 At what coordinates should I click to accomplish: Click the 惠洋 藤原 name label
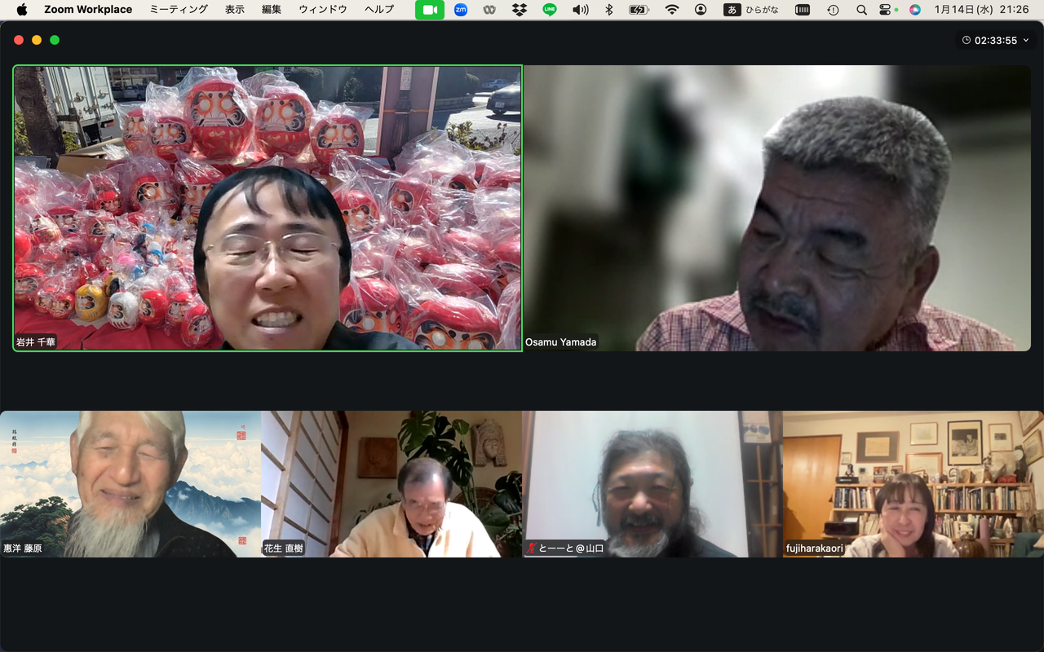click(x=23, y=548)
